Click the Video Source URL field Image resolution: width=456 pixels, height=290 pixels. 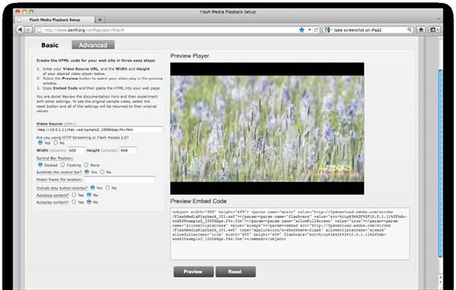(99, 130)
